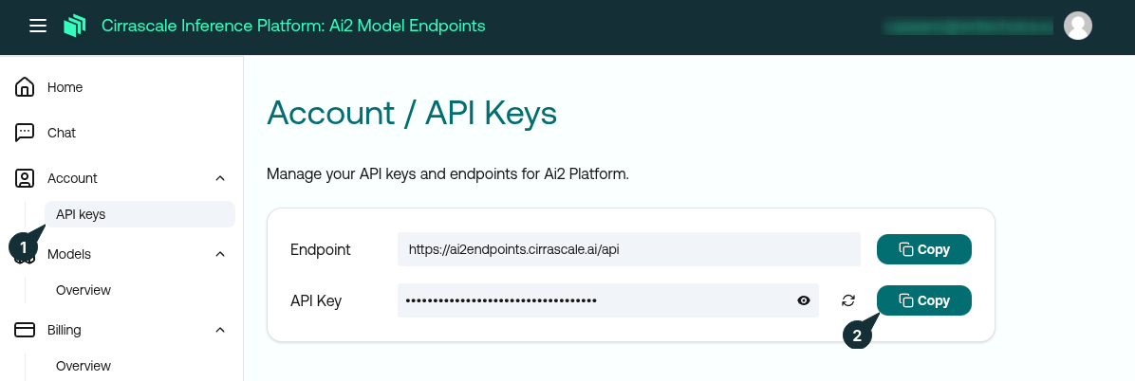Click the masked API Key field
This screenshot has width=1135, height=381.
coord(608,300)
